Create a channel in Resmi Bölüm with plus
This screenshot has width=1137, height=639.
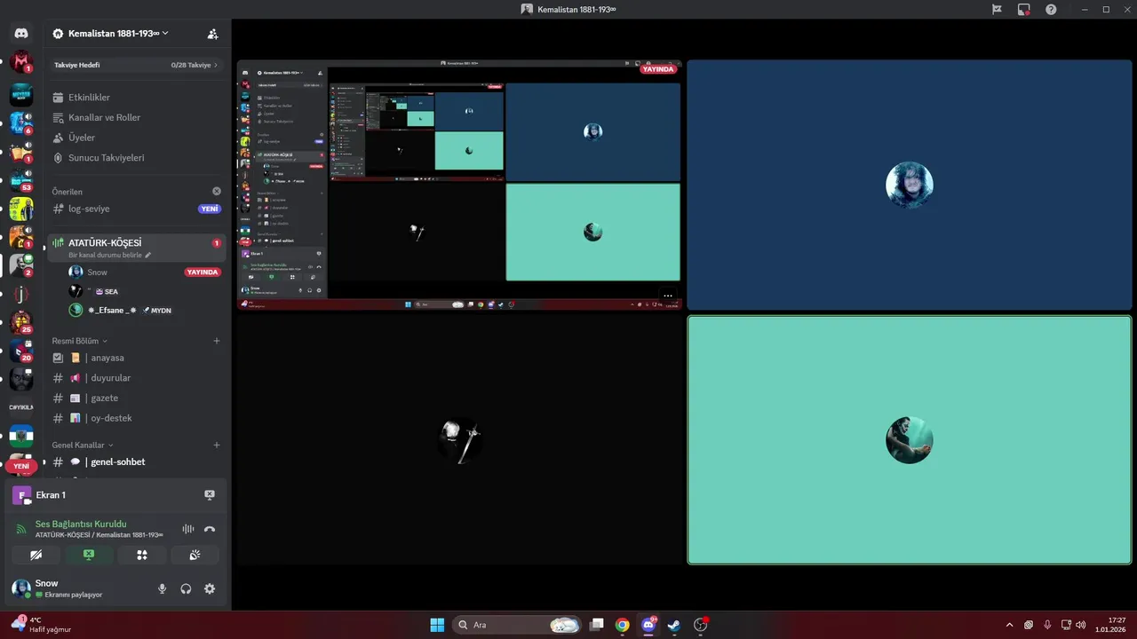217,341
